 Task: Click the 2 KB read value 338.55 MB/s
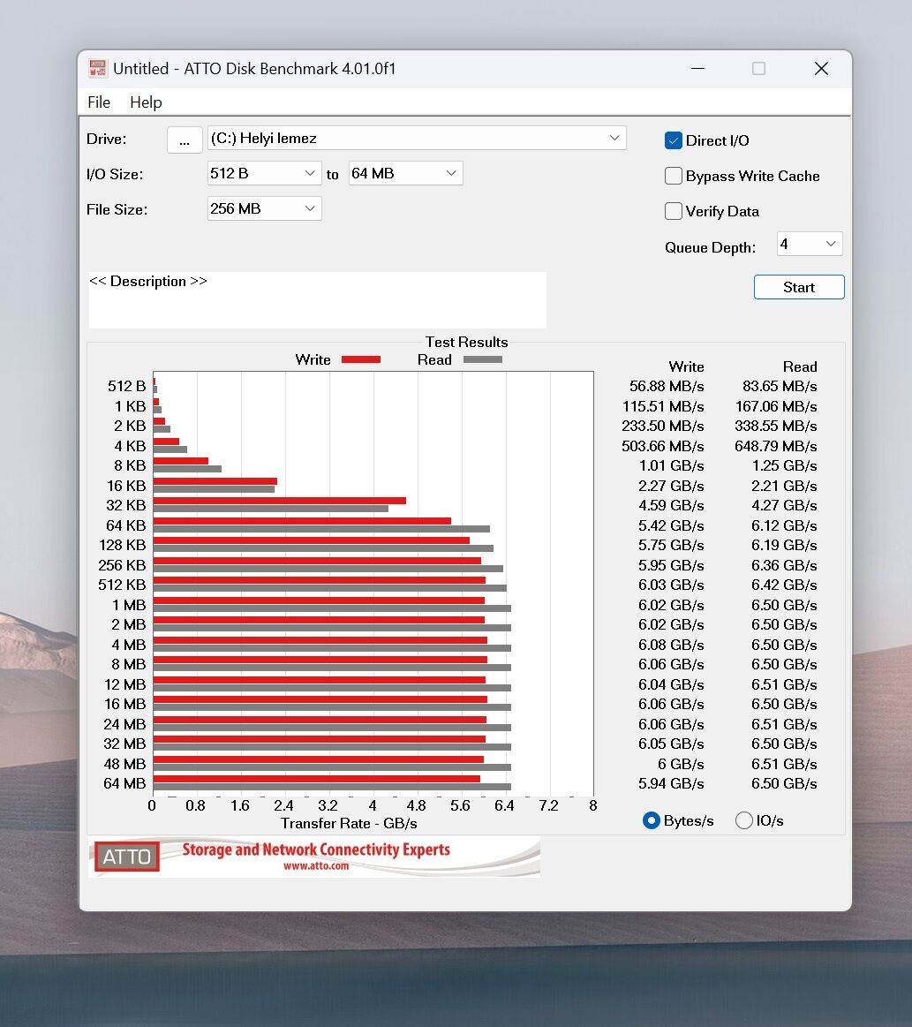pos(775,426)
